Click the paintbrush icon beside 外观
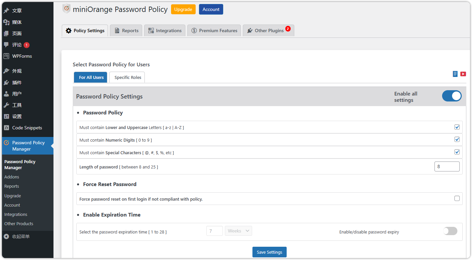The image size is (472, 260). click(x=6, y=71)
